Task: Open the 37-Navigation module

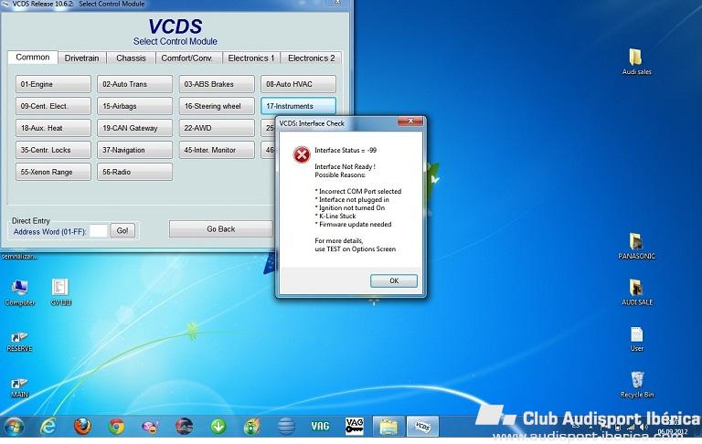Action: coord(134,150)
